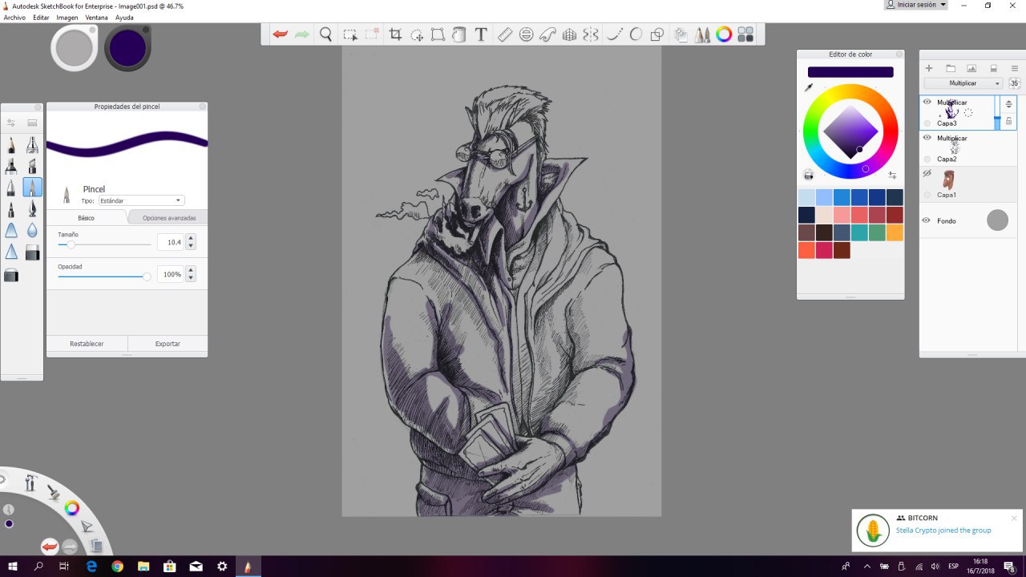Click the eyedropper in the Color Editor
1026x577 pixels.
point(809,87)
